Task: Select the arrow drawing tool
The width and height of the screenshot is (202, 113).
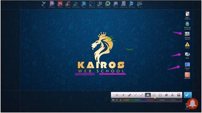Action: coord(142,95)
